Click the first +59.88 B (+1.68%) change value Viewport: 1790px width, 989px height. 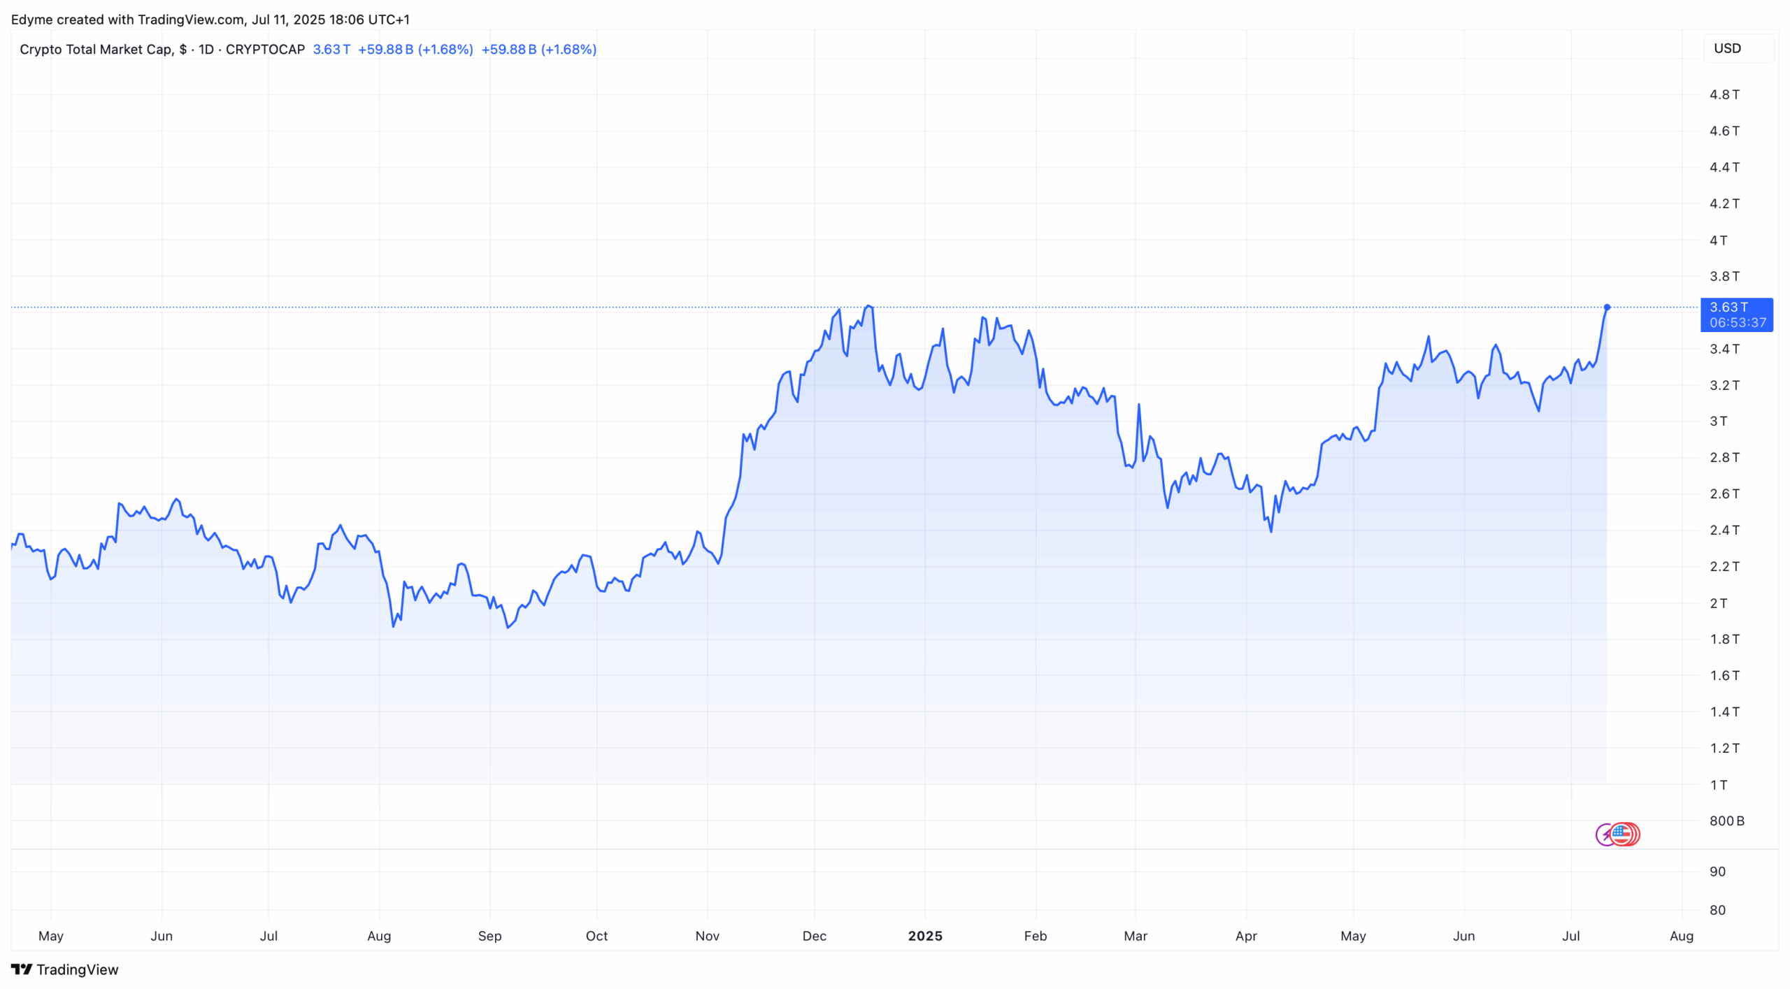[415, 49]
